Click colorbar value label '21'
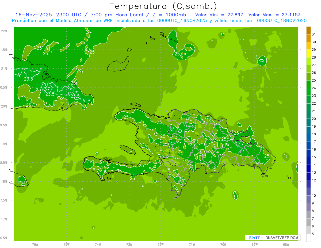 click(x=314, y=111)
